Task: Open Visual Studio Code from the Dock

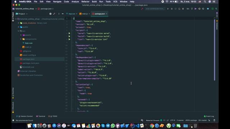Action: (x=137, y=126)
